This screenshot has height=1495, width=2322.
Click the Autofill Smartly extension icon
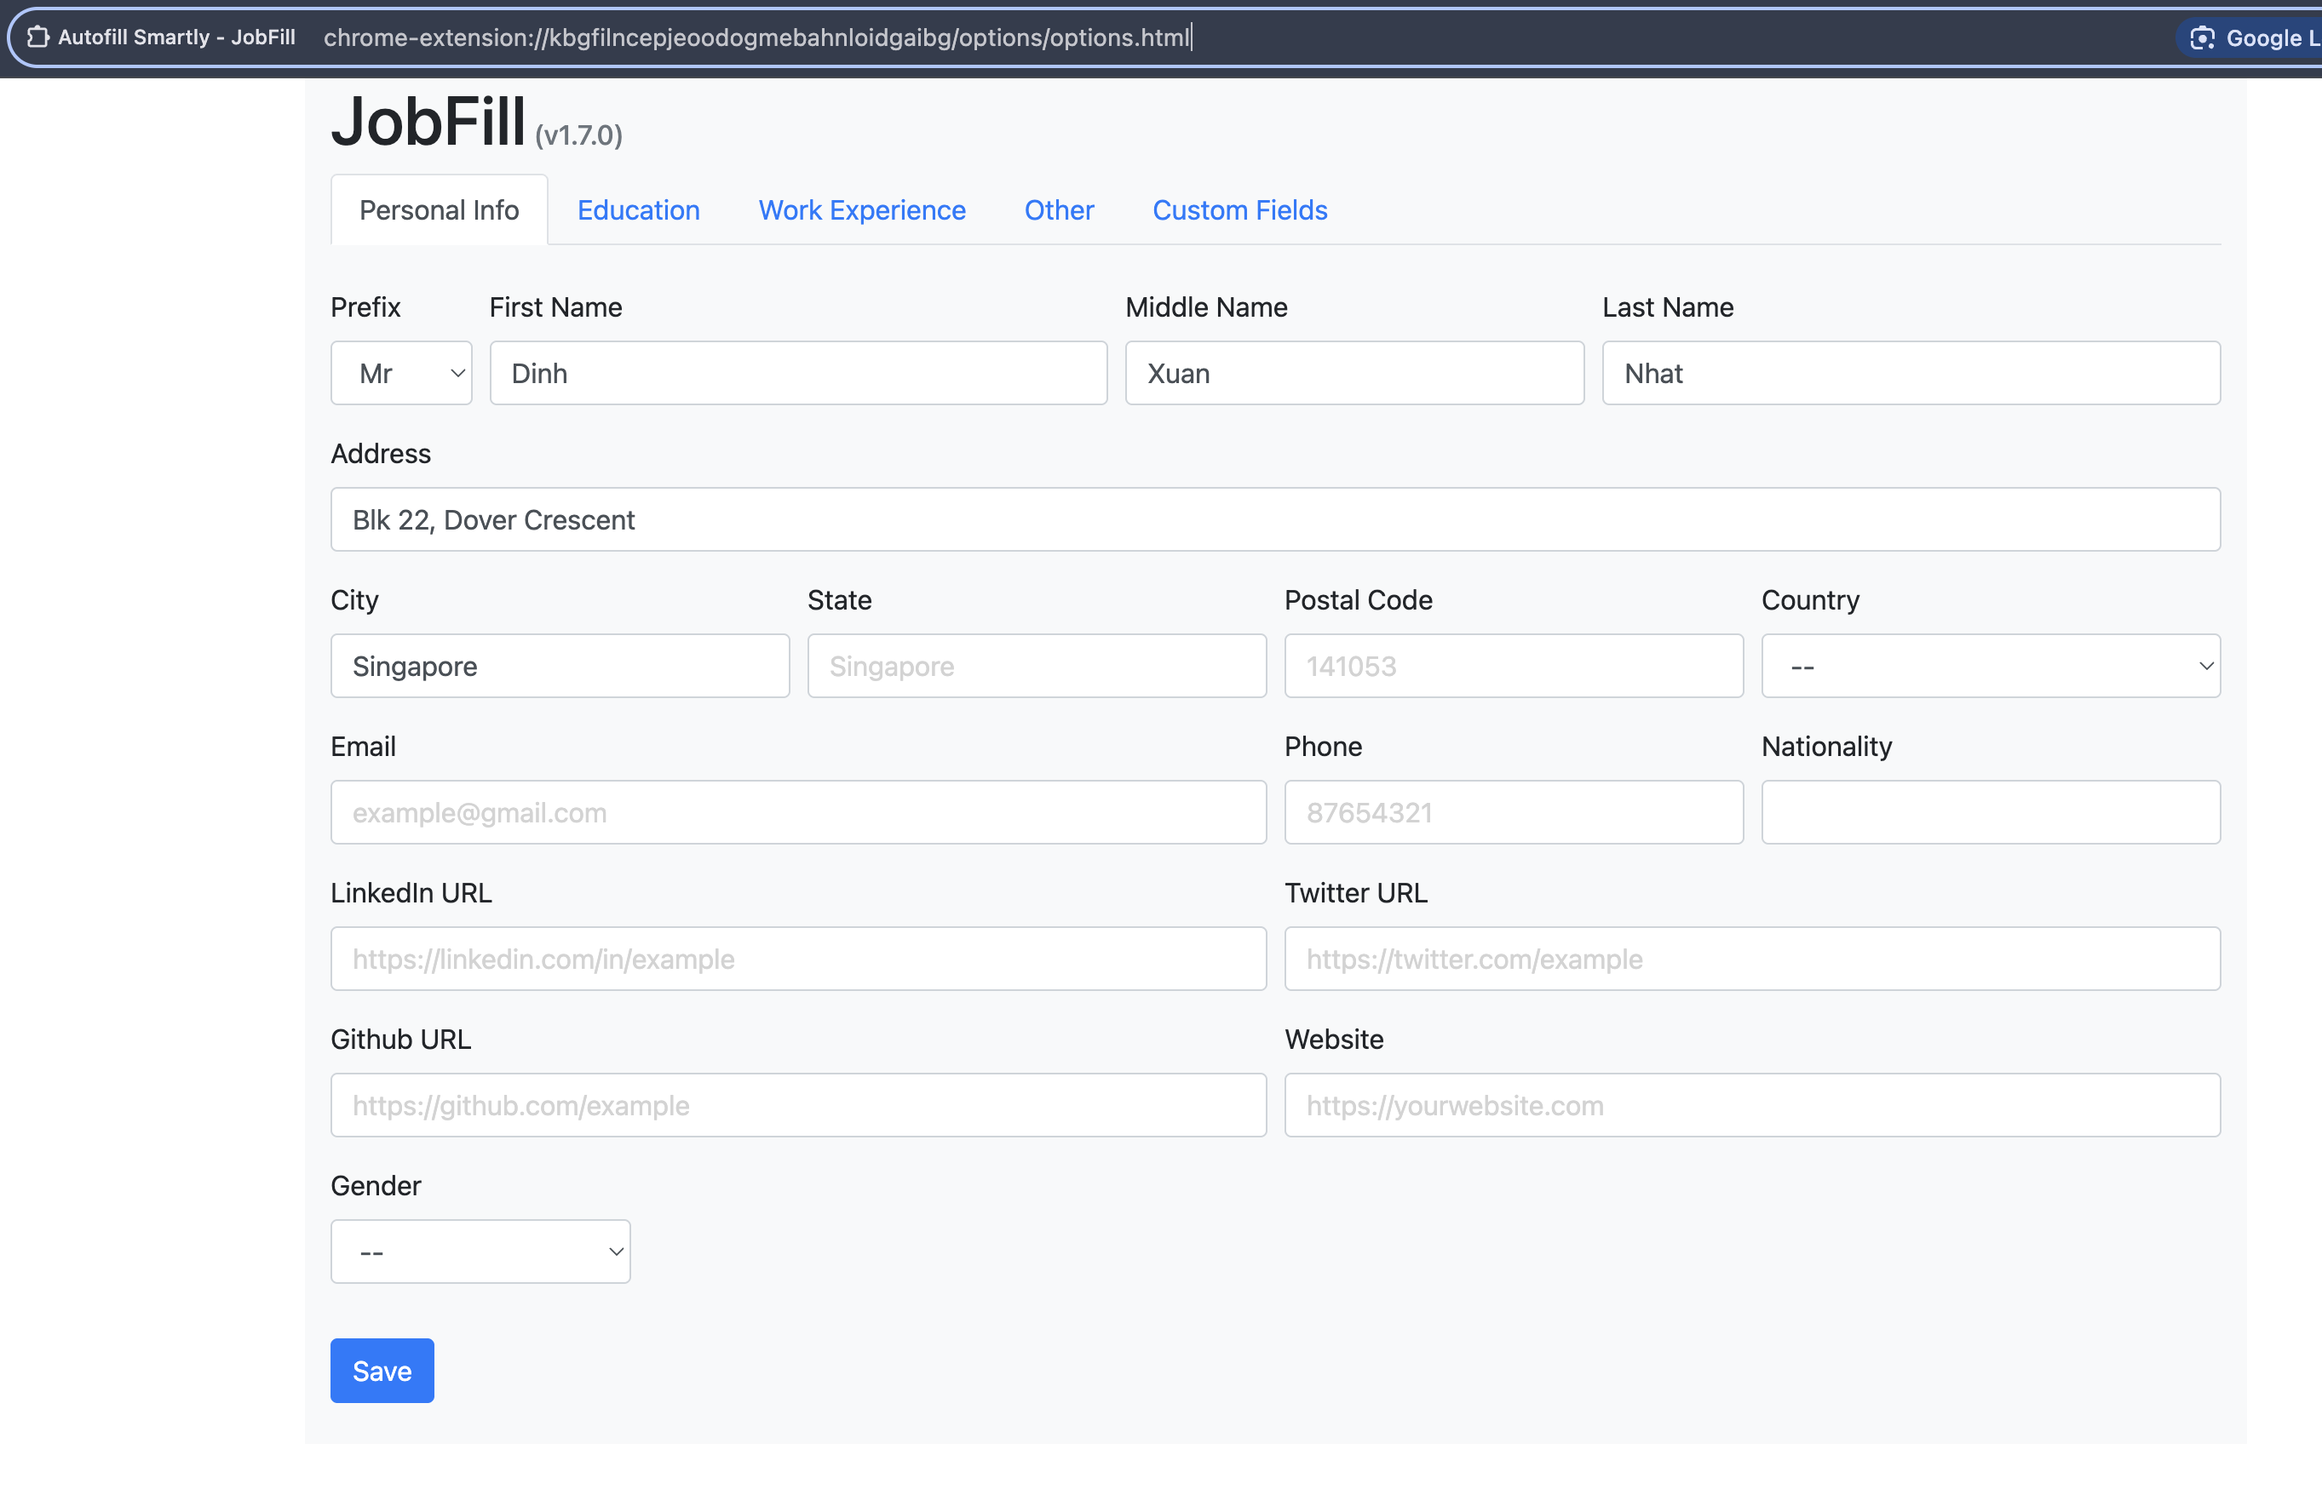37,37
